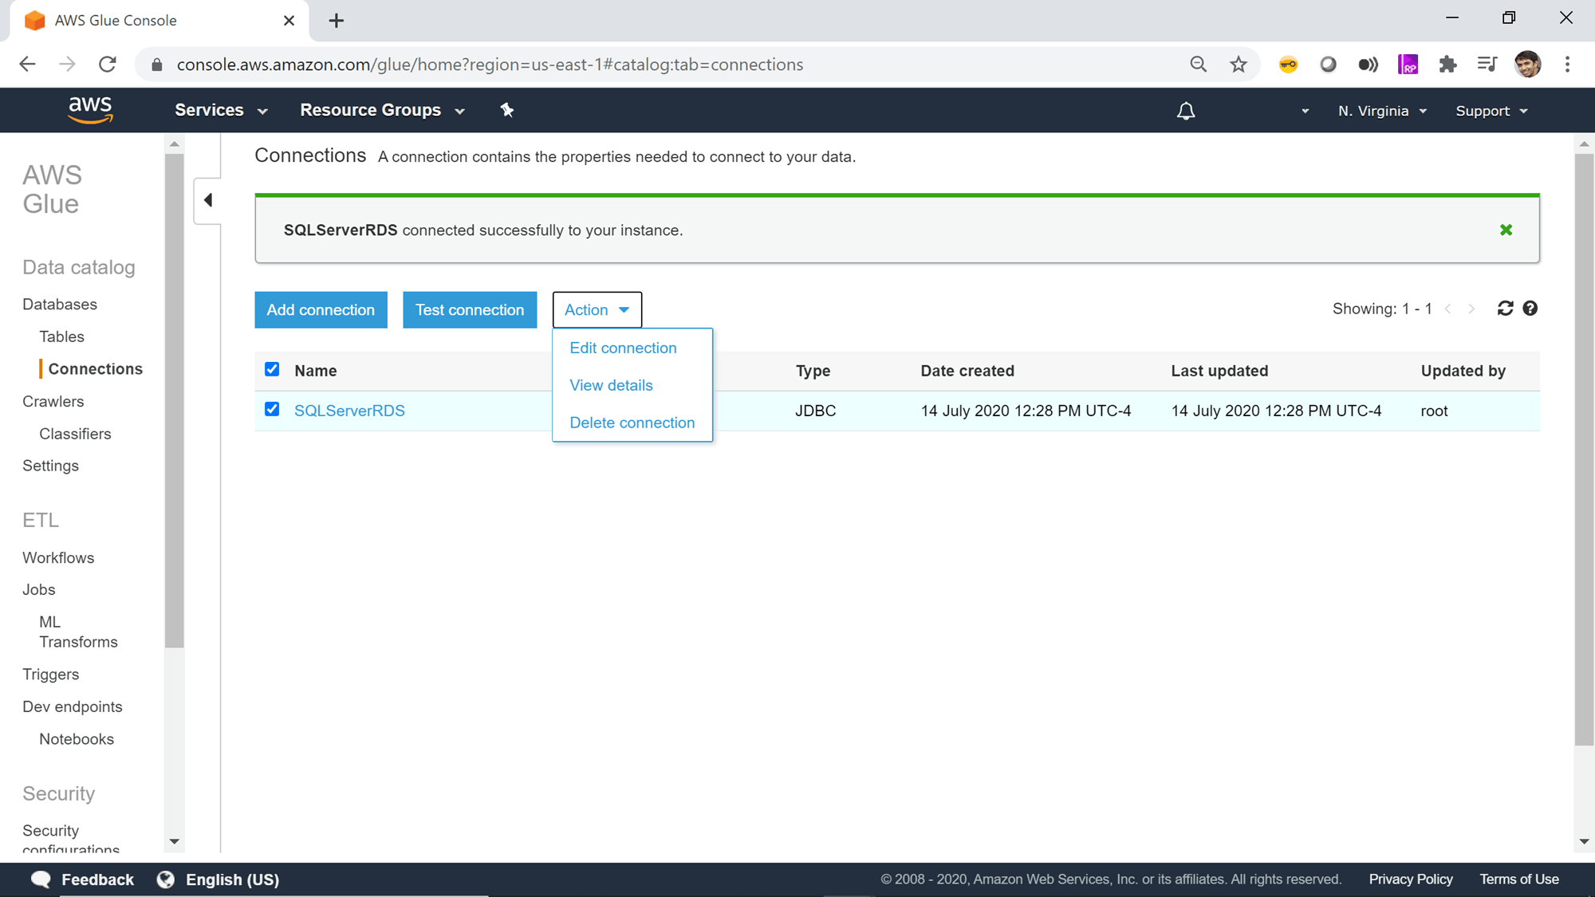Click the Feedback speech bubble icon
This screenshot has height=897, width=1595.
point(41,879)
